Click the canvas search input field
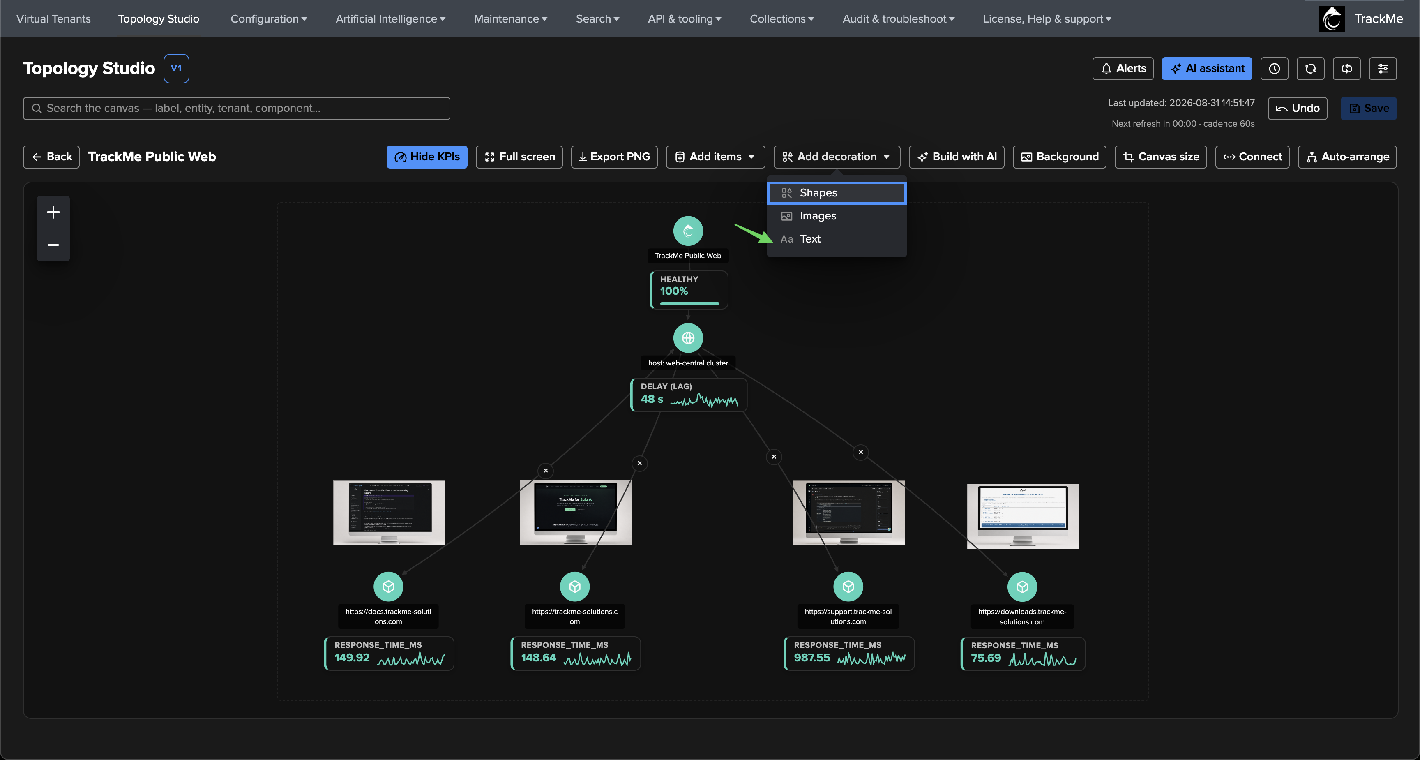The image size is (1420, 760). pyautogui.click(x=237, y=109)
